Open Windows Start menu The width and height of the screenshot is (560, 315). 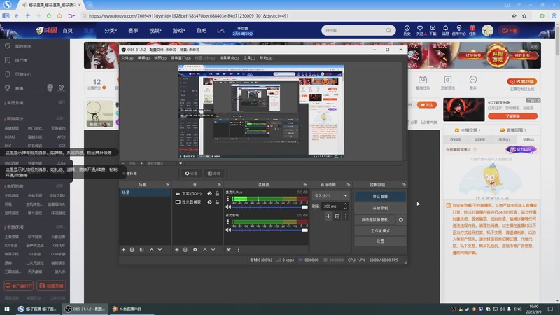point(7,309)
